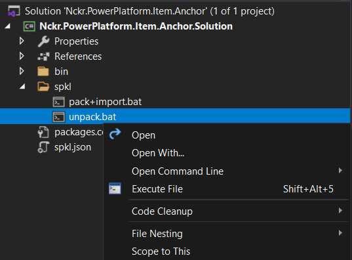Viewport: 352px width, 260px height.
Task: Click the blue Open arrow icon
Action: click(115, 134)
